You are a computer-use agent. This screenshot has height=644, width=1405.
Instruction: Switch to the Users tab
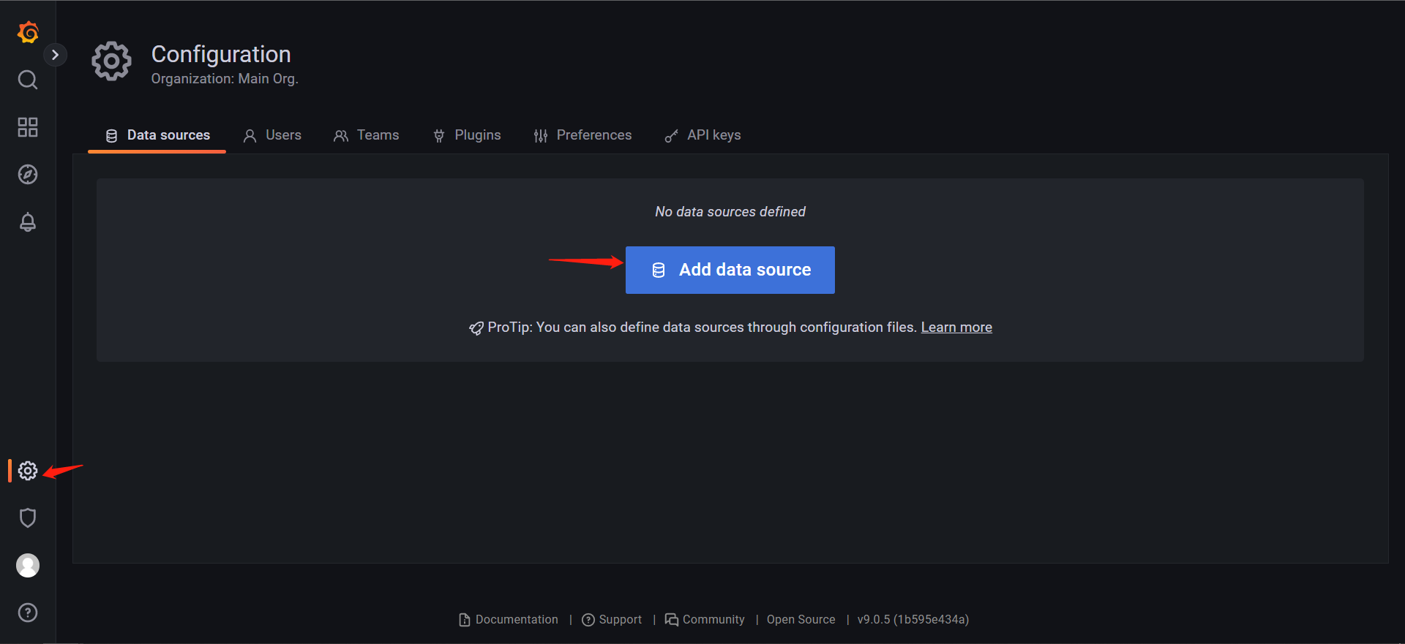tap(272, 135)
